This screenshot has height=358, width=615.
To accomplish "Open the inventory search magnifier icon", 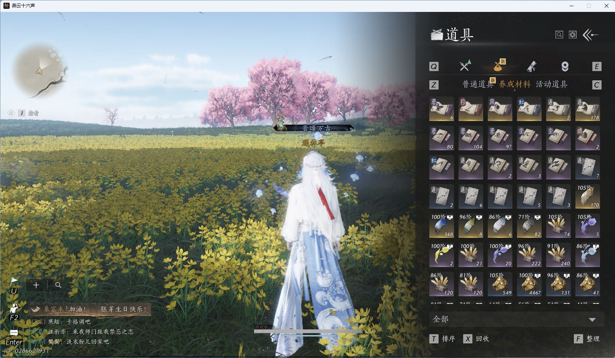I will [x=559, y=35].
